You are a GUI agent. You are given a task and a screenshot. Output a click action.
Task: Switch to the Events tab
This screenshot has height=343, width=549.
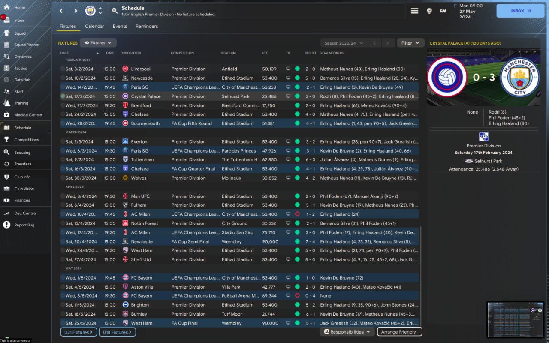click(120, 26)
